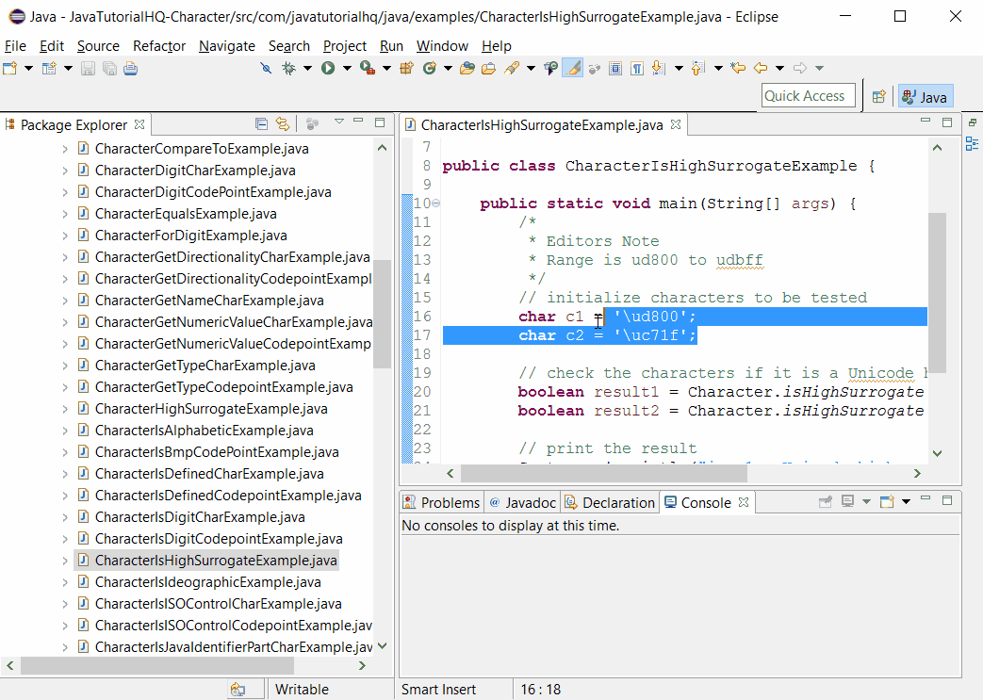Collapse All items in Package Explorer

pos(261,123)
